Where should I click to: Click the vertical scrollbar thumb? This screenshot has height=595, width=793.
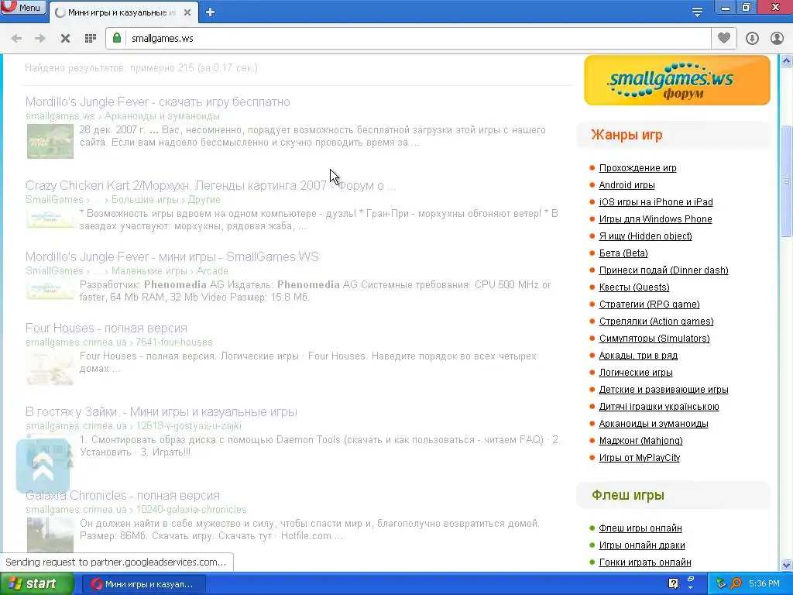coord(787,181)
